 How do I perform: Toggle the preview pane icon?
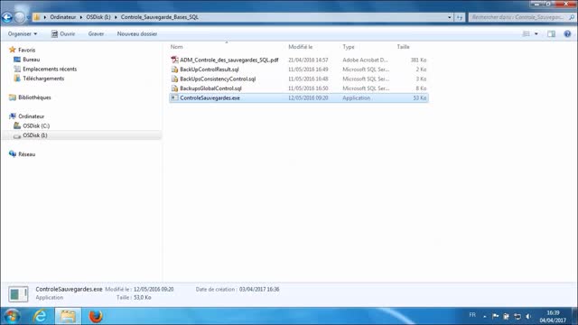point(551,34)
